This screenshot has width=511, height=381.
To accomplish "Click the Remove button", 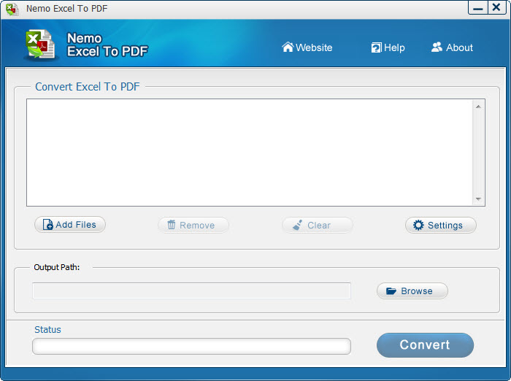I will (x=193, y=226).
